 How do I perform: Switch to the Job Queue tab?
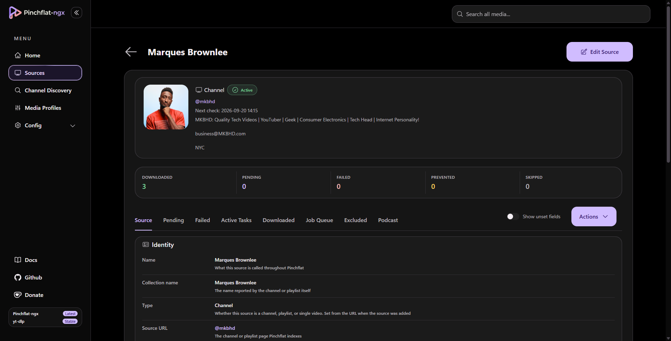click(319, 220)
